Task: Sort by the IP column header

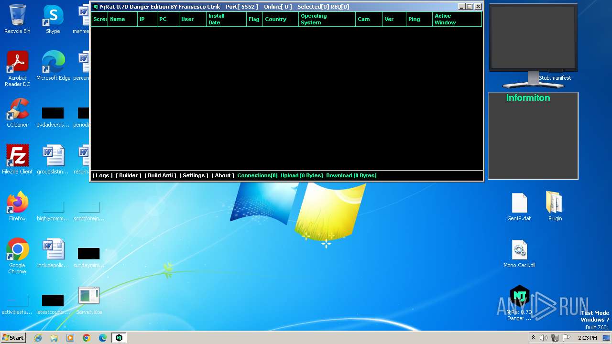Action: point(147,19)
